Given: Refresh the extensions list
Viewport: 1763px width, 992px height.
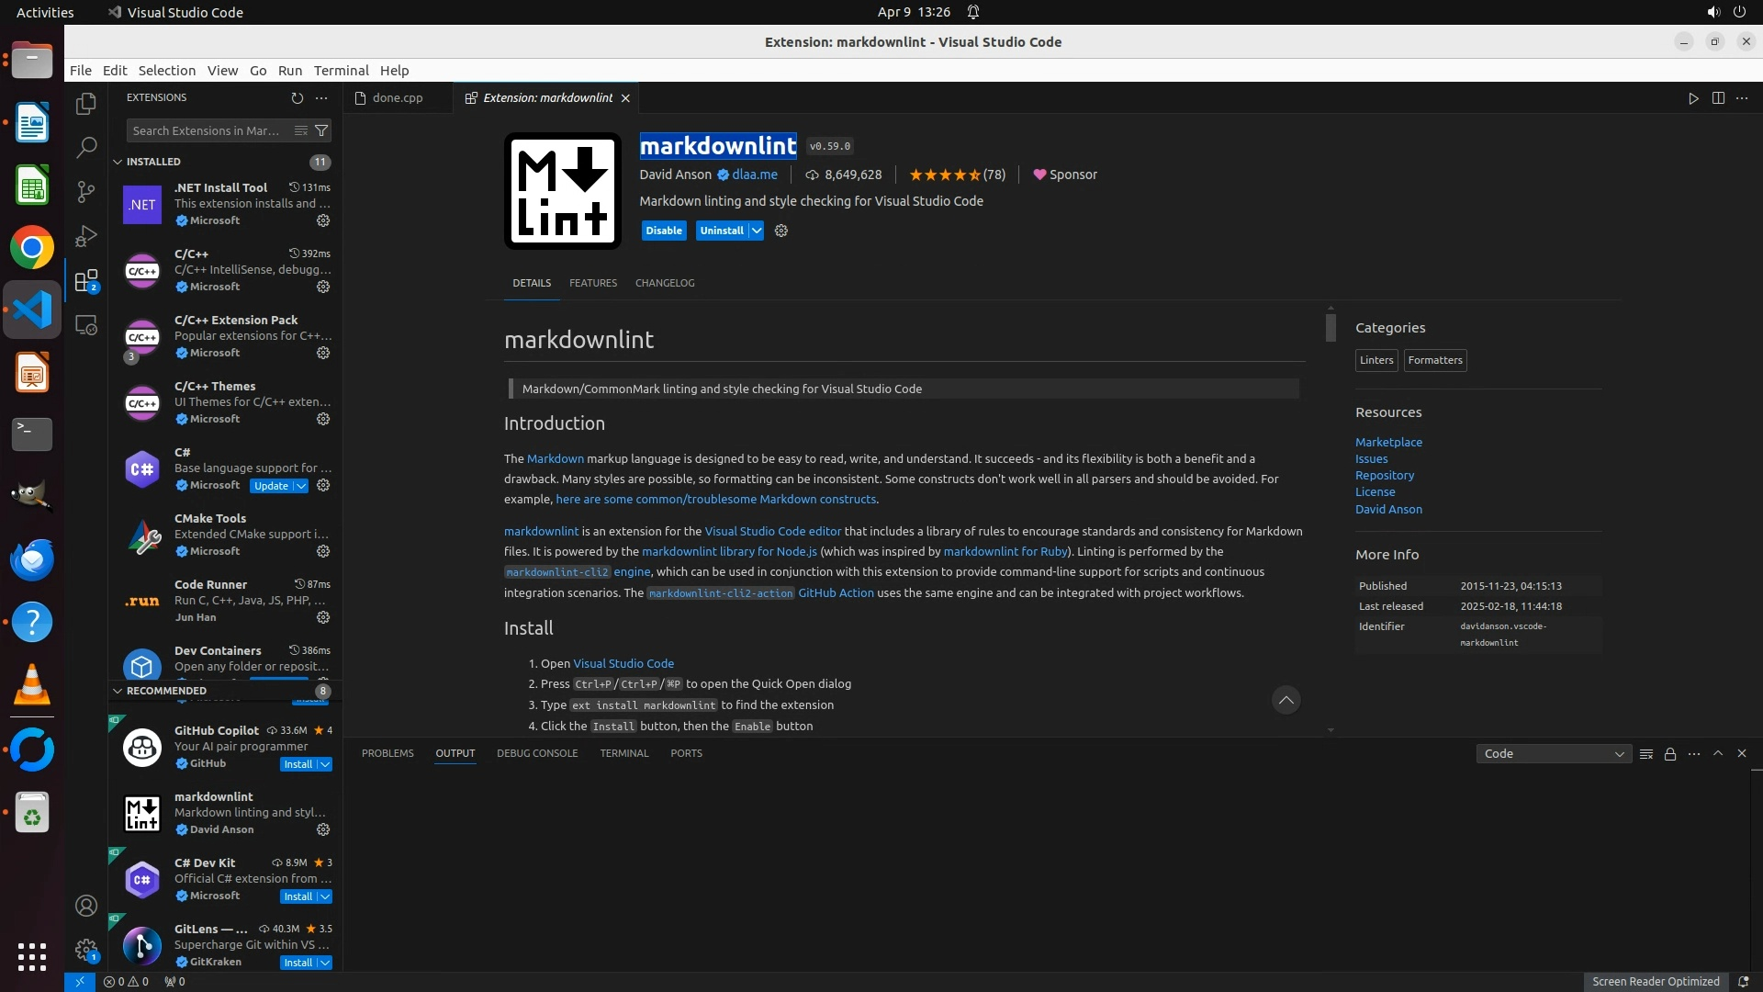Looking at the screenshot, I should point(297,97).
